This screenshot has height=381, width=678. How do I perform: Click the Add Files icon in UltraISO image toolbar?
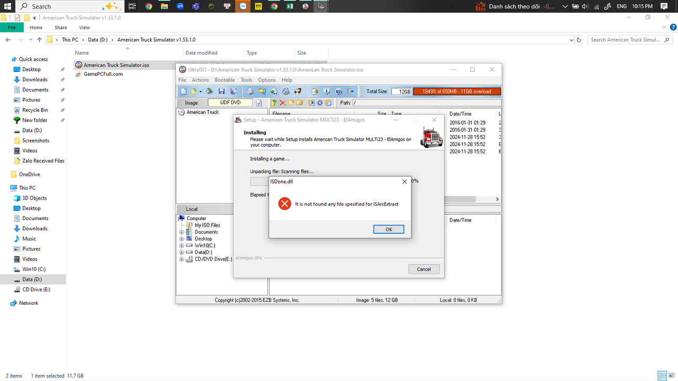pyautogui.click(x=311, y=103)
